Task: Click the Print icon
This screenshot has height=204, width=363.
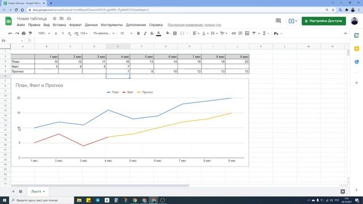Action: coord(24,33)
